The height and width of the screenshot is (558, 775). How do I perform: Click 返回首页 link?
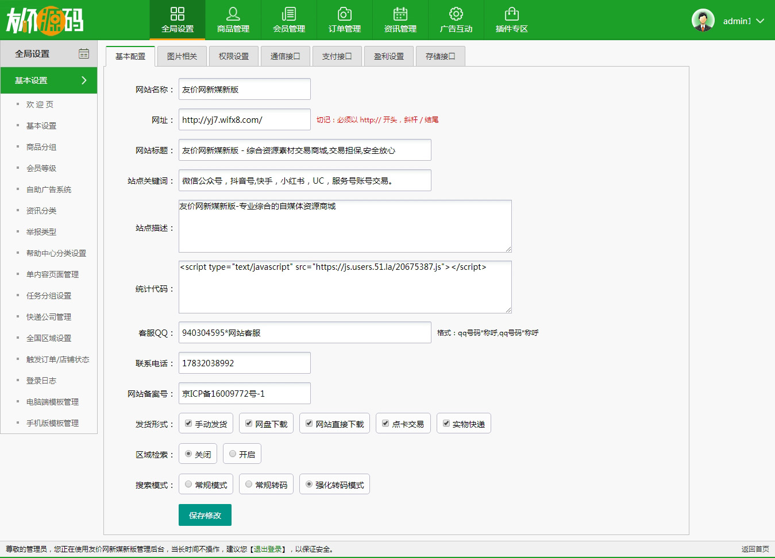pyautogui.click(x=755, y=549)
